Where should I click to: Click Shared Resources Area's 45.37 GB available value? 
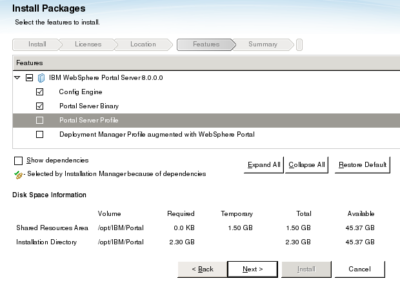pyautogui.click(x=360, y=228)
